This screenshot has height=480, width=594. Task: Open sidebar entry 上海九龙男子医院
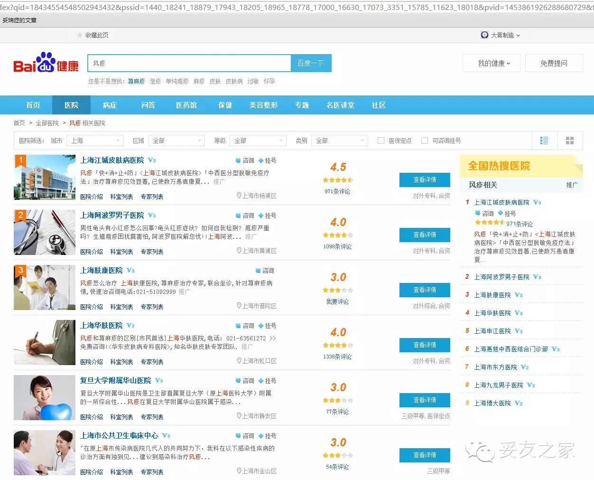tap(499, 385)
